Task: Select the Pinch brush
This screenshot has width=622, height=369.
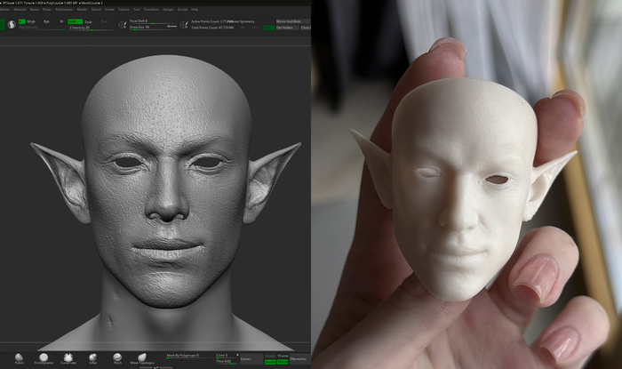Action: point(117,358)
